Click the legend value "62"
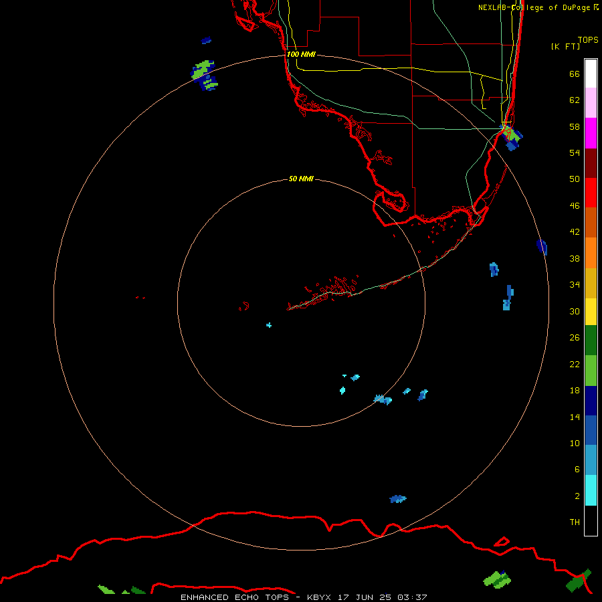Image resolution: width=602 pixels, height=602 pixels. coord(575,100)
